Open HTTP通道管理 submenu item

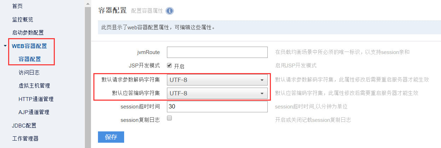[34, 99]
